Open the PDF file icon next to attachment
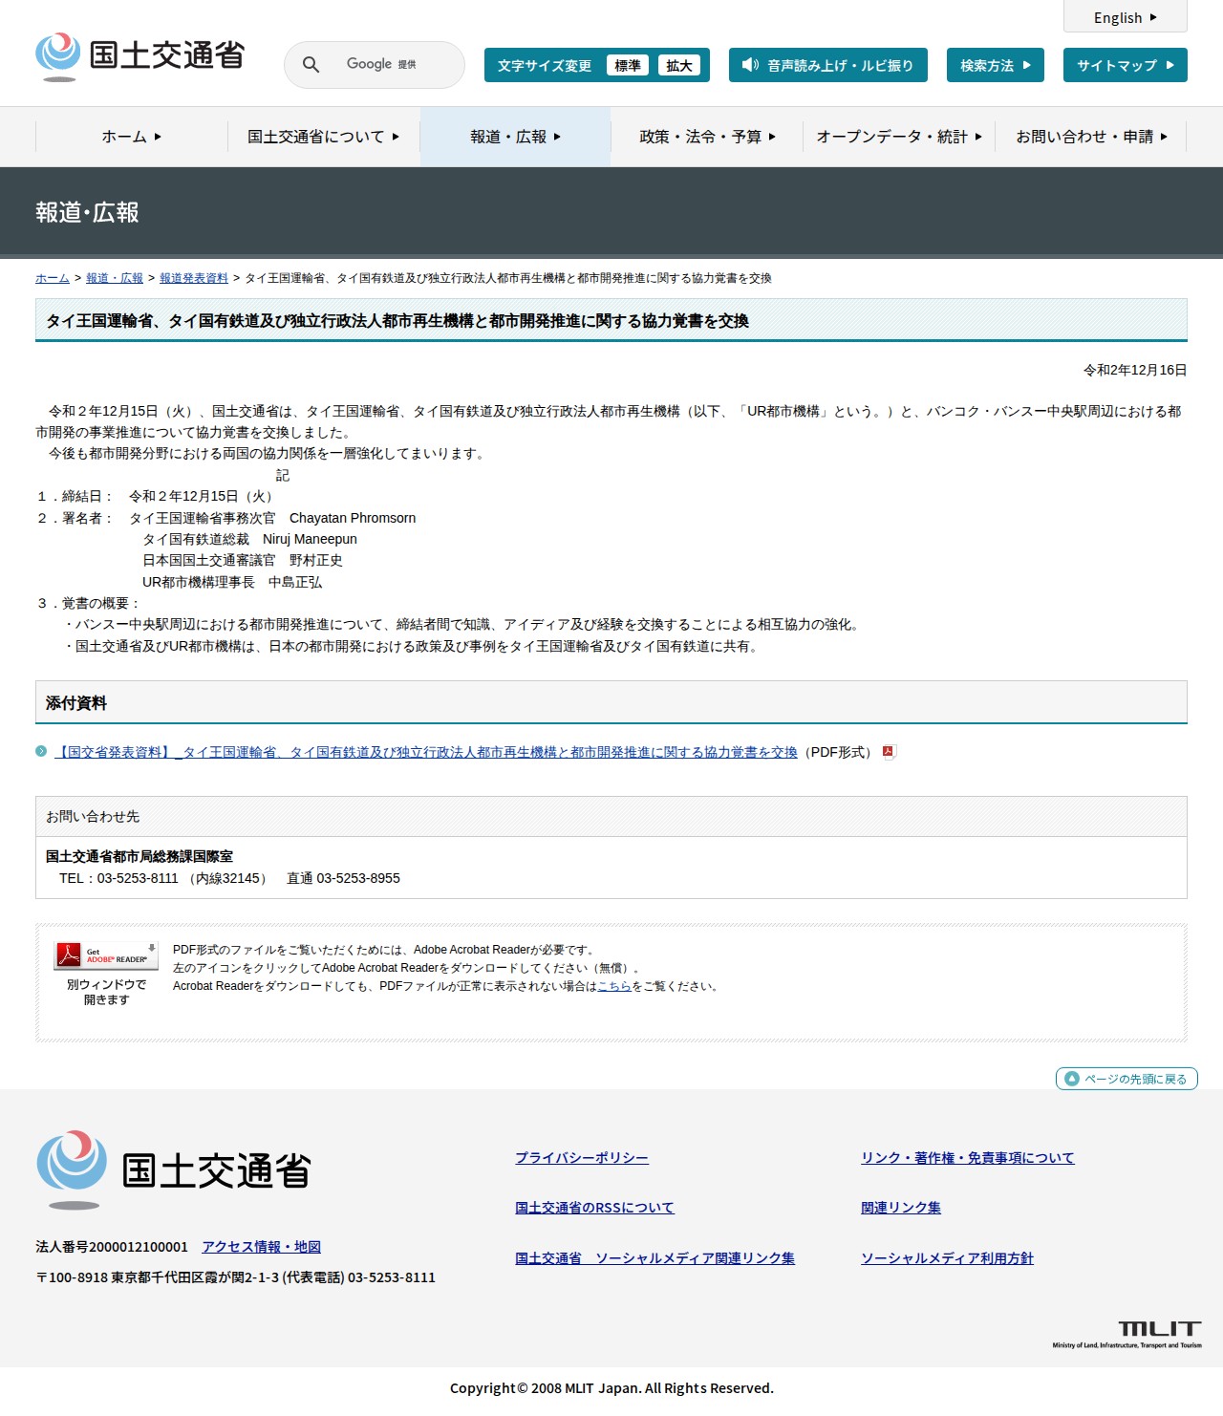 click(889, 752)
